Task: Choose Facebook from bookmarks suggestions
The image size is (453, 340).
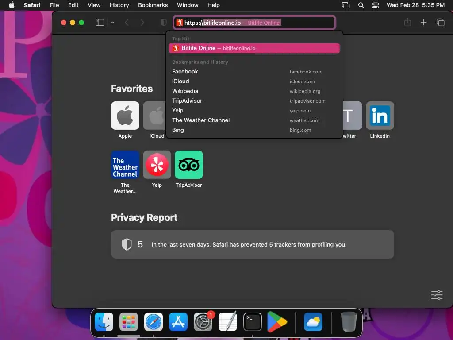Action: 254,71
